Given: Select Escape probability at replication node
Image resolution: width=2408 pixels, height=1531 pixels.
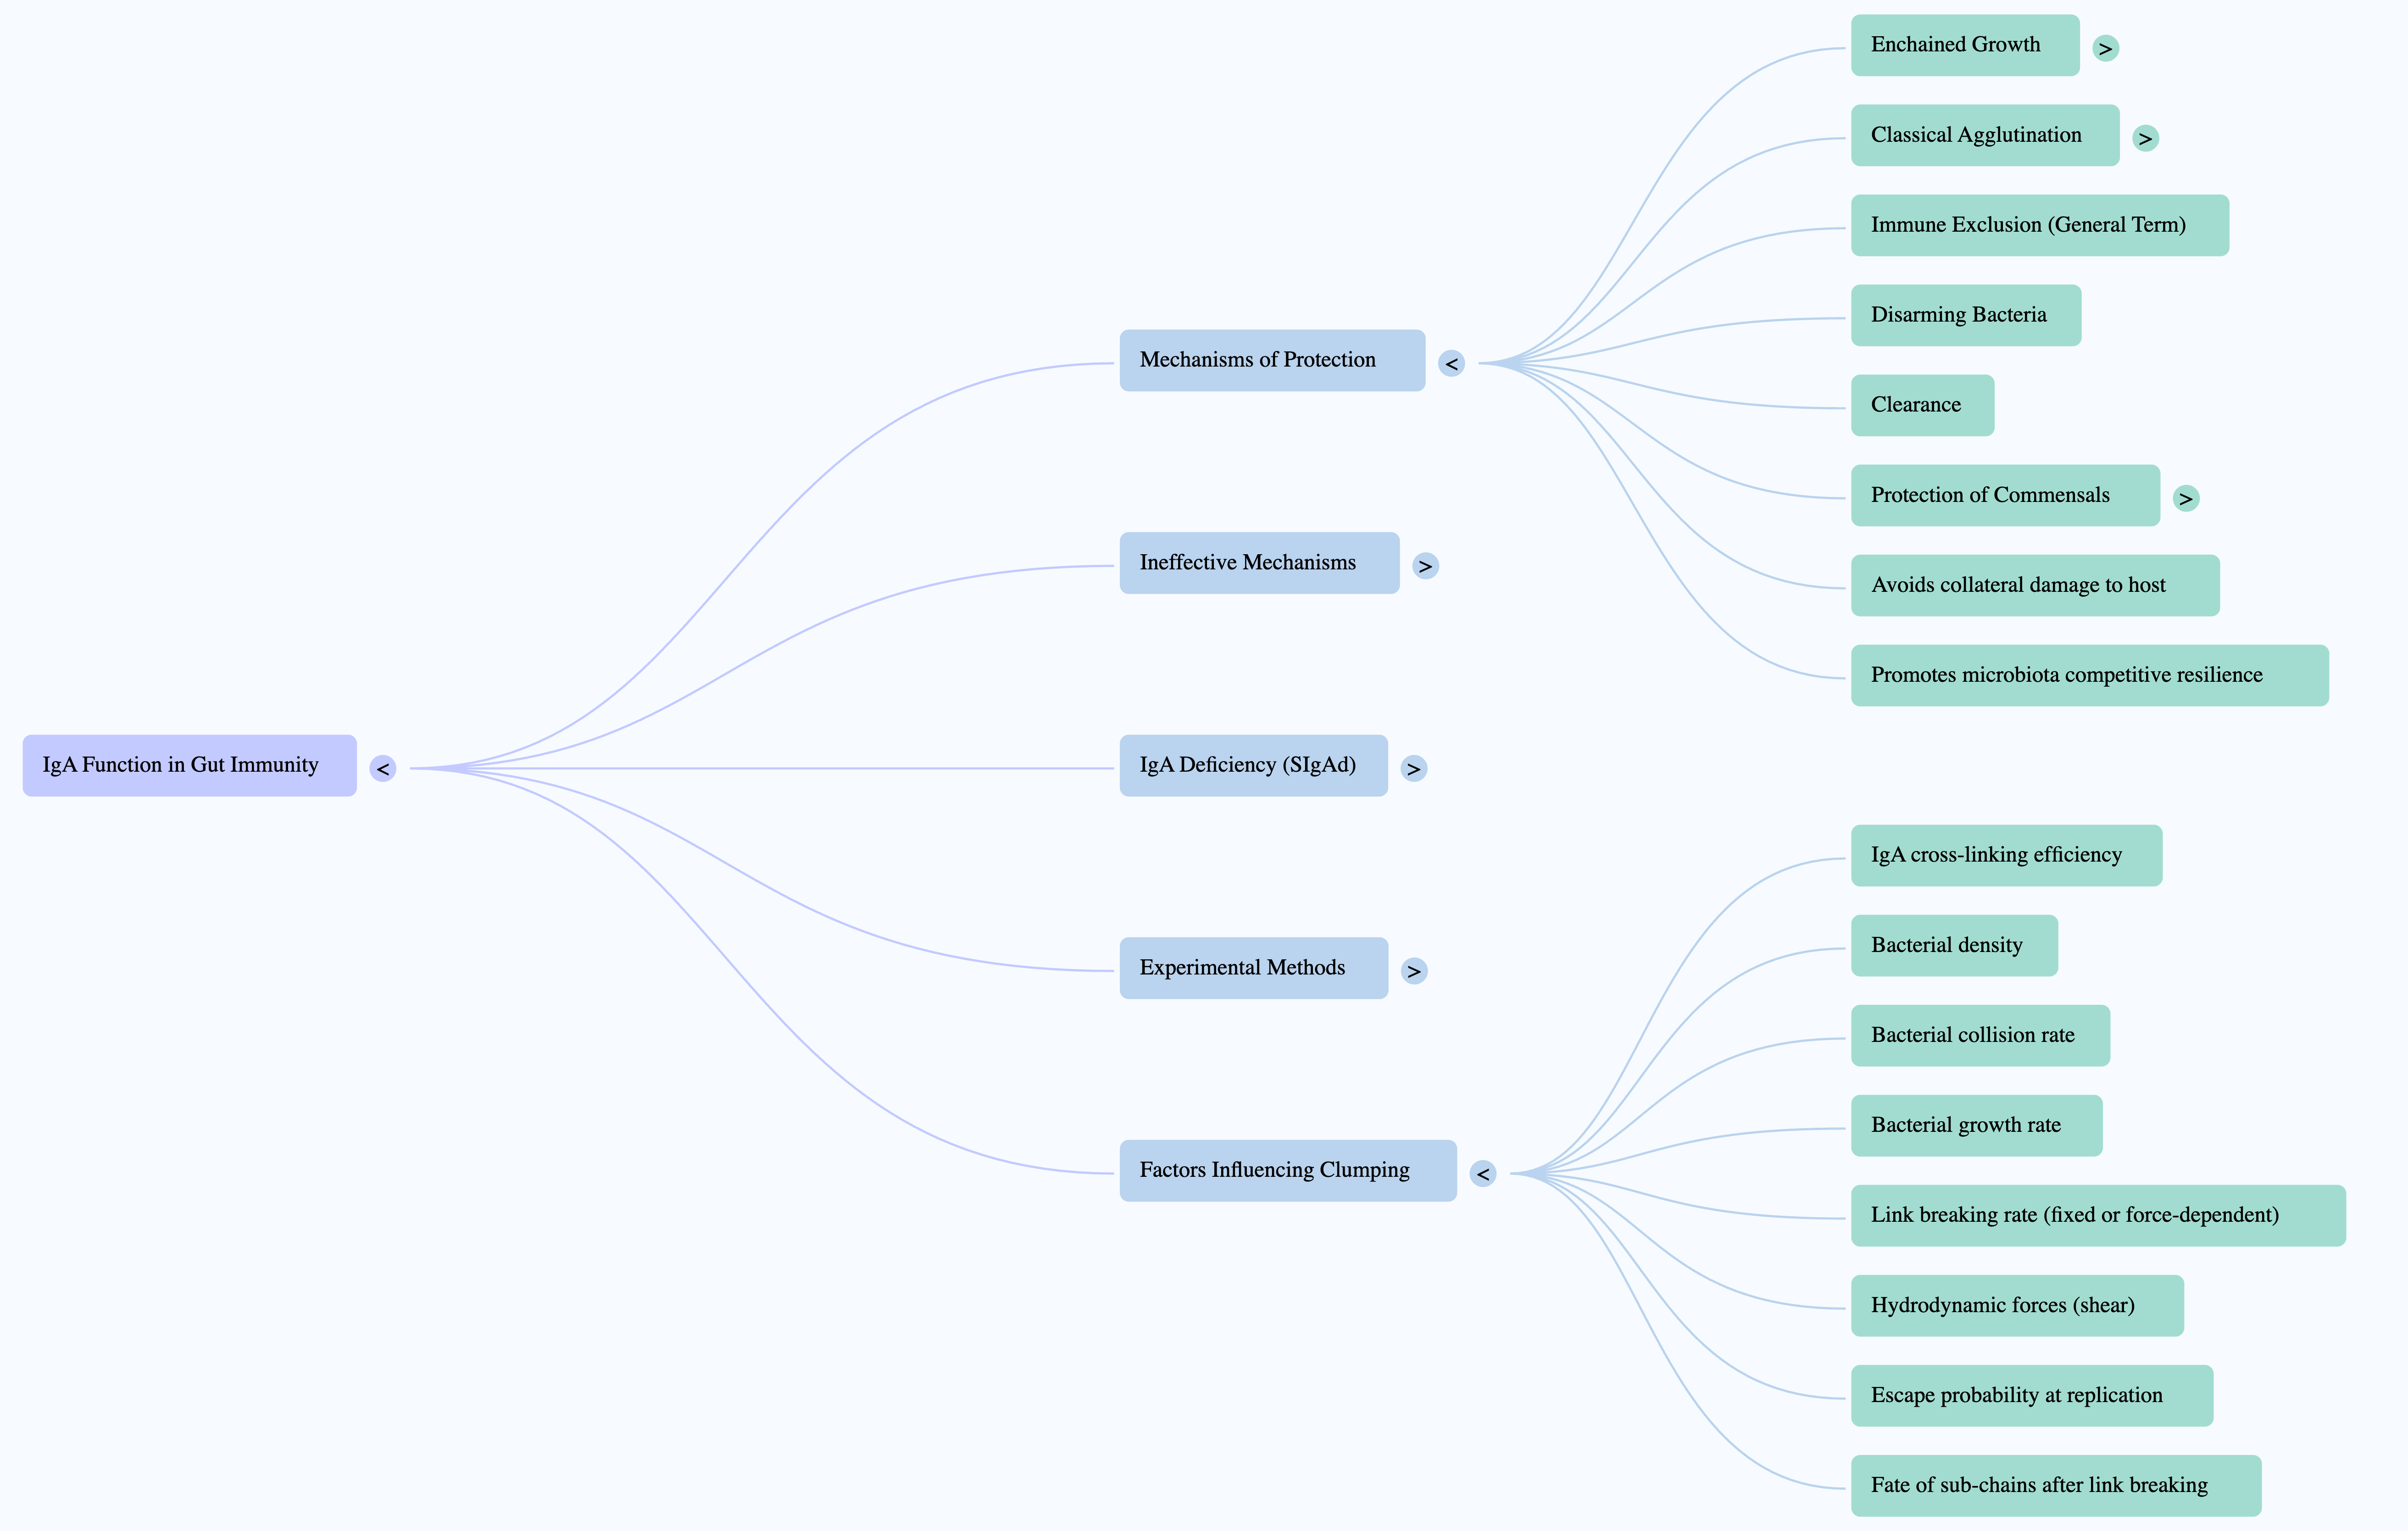Looking at the screenshot, I should click(2032, 1396).
